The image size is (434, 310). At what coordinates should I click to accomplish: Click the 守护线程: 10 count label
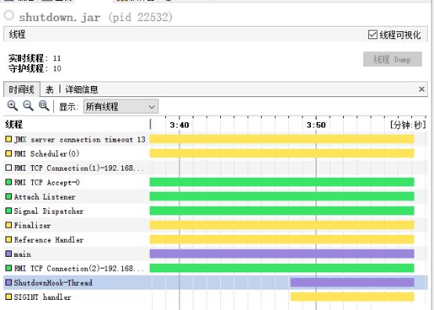[x=34, y=68]
